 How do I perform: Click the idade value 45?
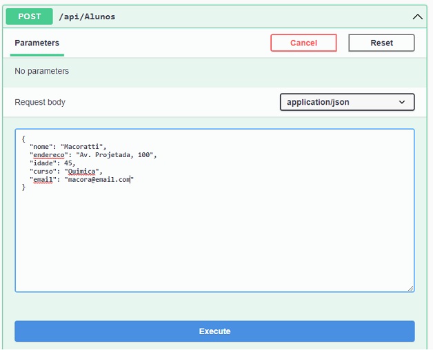point(69,163)
